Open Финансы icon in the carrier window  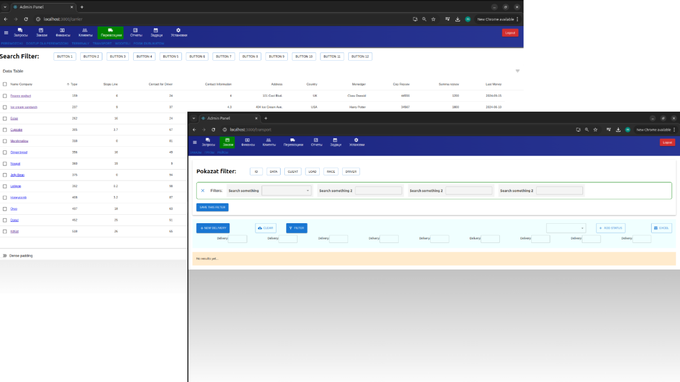63,30
